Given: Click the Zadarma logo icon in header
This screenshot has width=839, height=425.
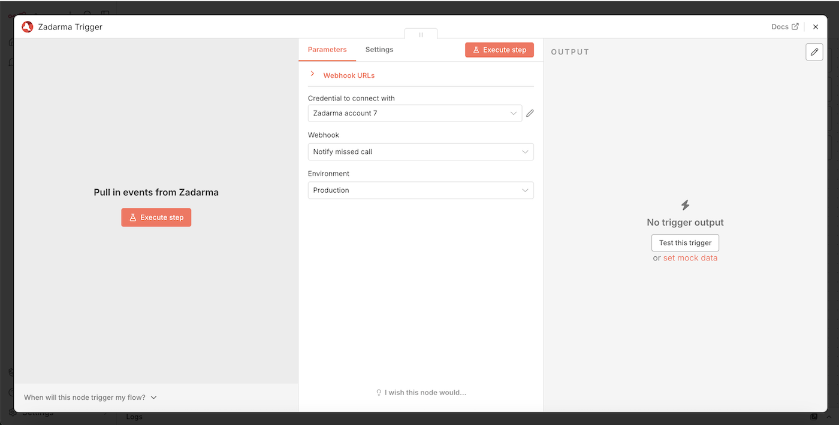Looking at the screenshot, I should coord(27,27).
